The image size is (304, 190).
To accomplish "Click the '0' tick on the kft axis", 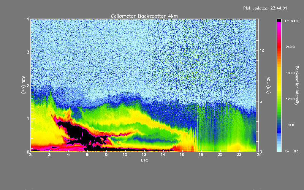I will [x=261, y=152].
